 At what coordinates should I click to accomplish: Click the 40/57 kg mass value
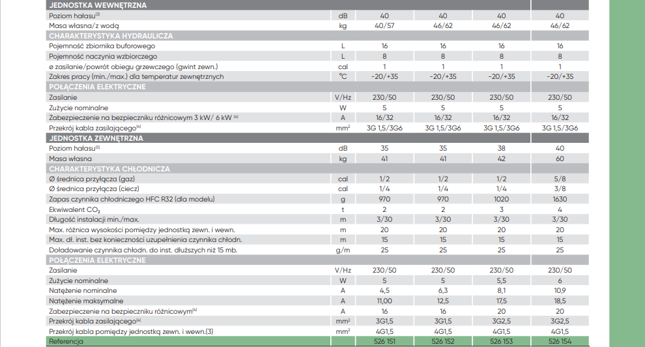point(384,25)
